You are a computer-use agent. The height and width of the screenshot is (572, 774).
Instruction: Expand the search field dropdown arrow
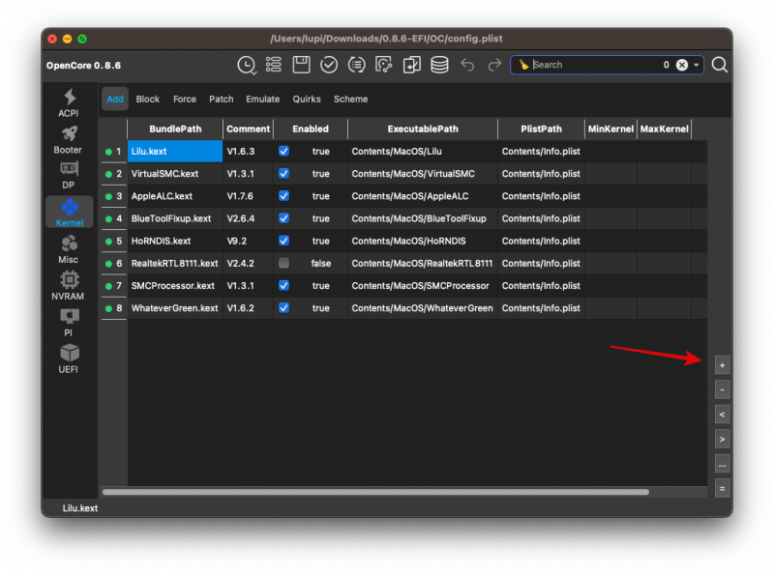697,65
